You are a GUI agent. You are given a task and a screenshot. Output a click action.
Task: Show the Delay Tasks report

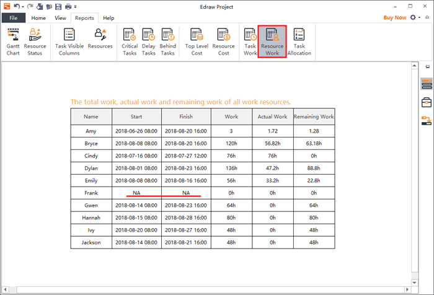(x=149, y=42)
